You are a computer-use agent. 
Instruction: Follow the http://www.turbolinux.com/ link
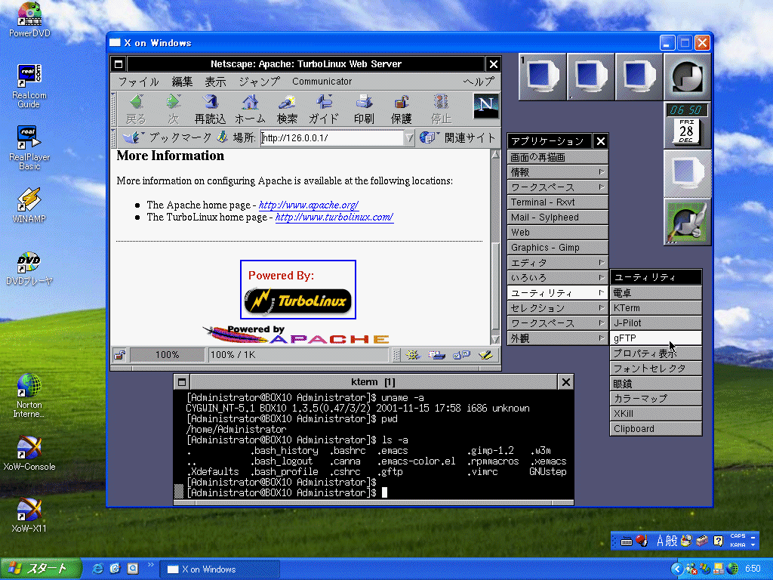[x=334, y=217]
